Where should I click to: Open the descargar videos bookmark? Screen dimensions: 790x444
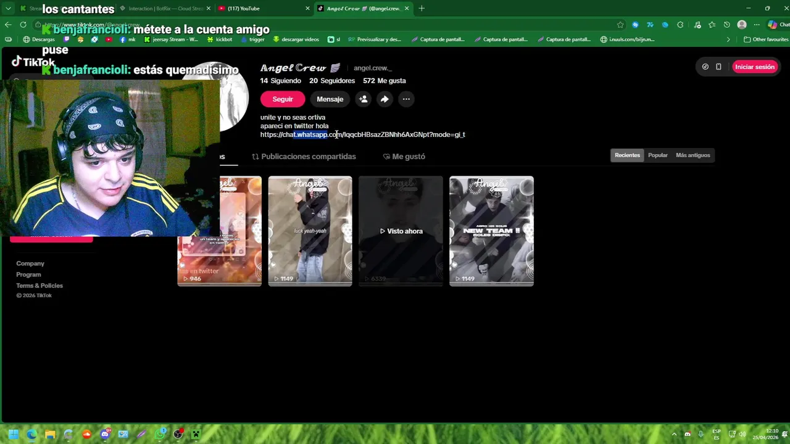click(296, 39)
